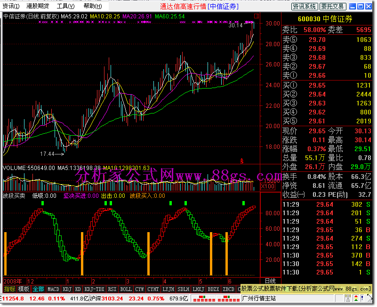Click the MA5:29.02 label in chart header

(x=74, y=16)
